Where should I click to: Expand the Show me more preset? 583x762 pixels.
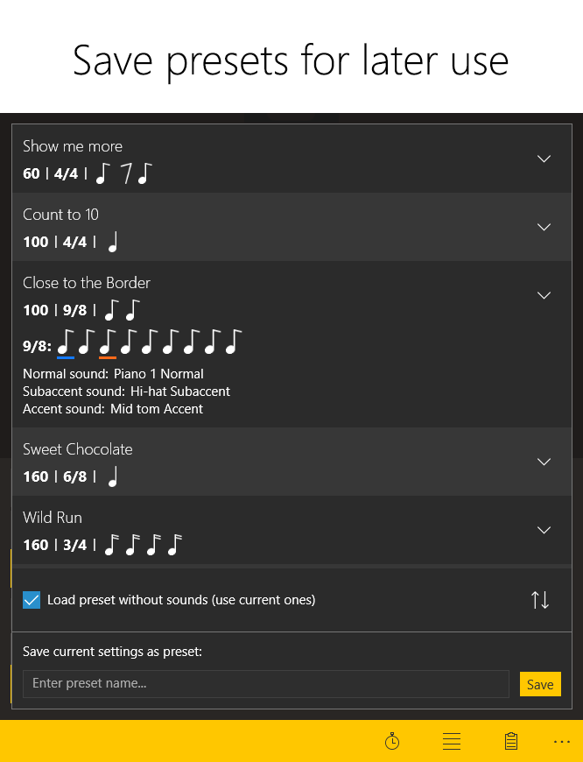[x=544, y=159]
